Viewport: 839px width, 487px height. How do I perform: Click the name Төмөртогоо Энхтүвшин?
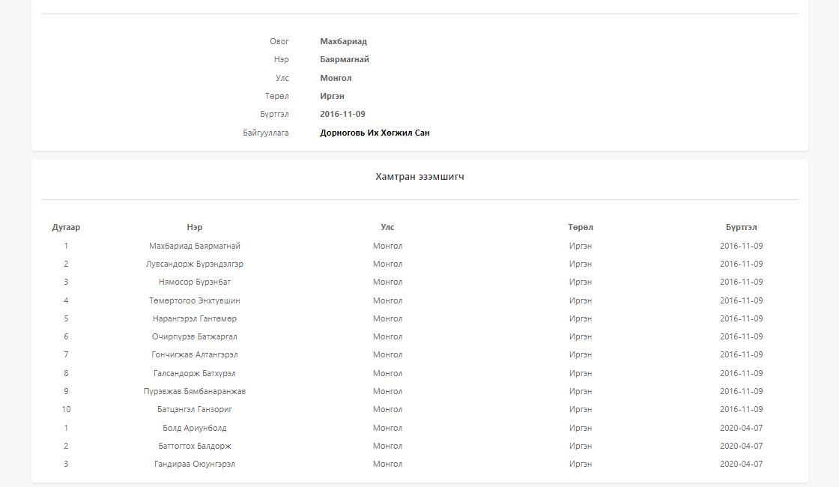pyautogui.click(x=195, y=300)
